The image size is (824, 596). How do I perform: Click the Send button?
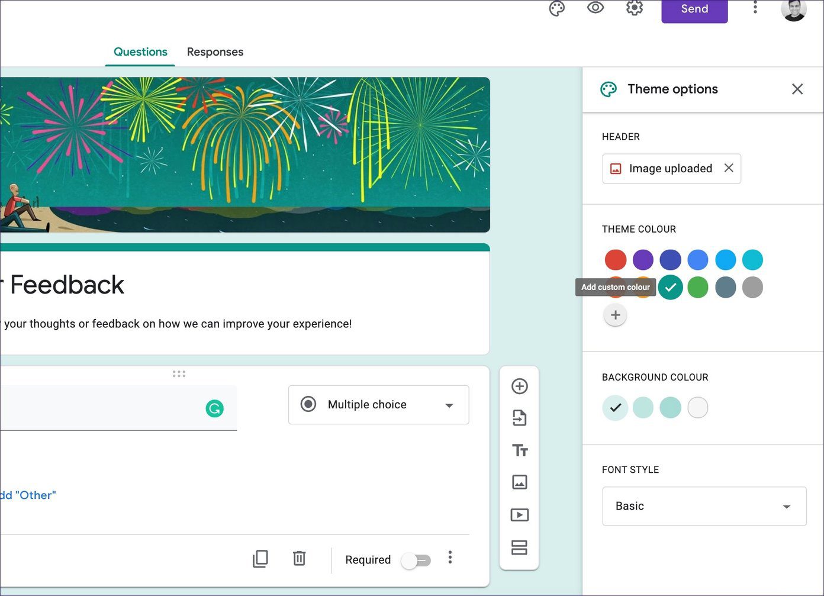[x=694, y=10]
